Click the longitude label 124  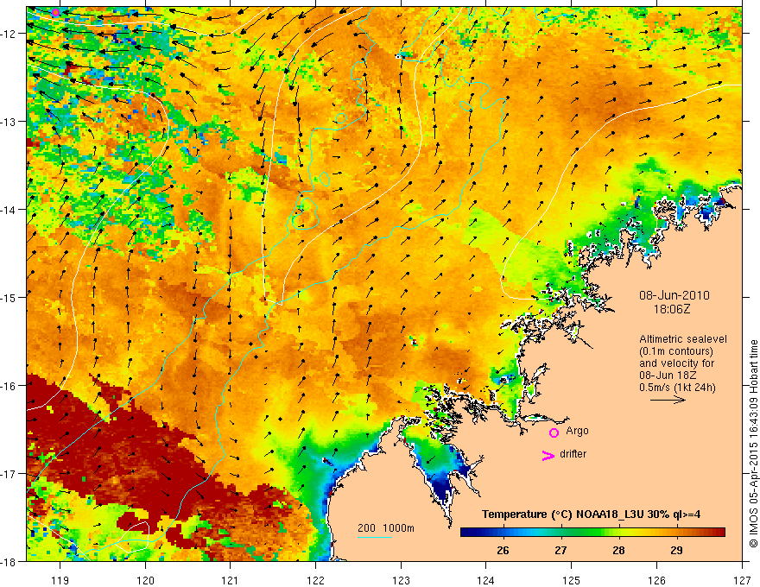click(486, 580)
